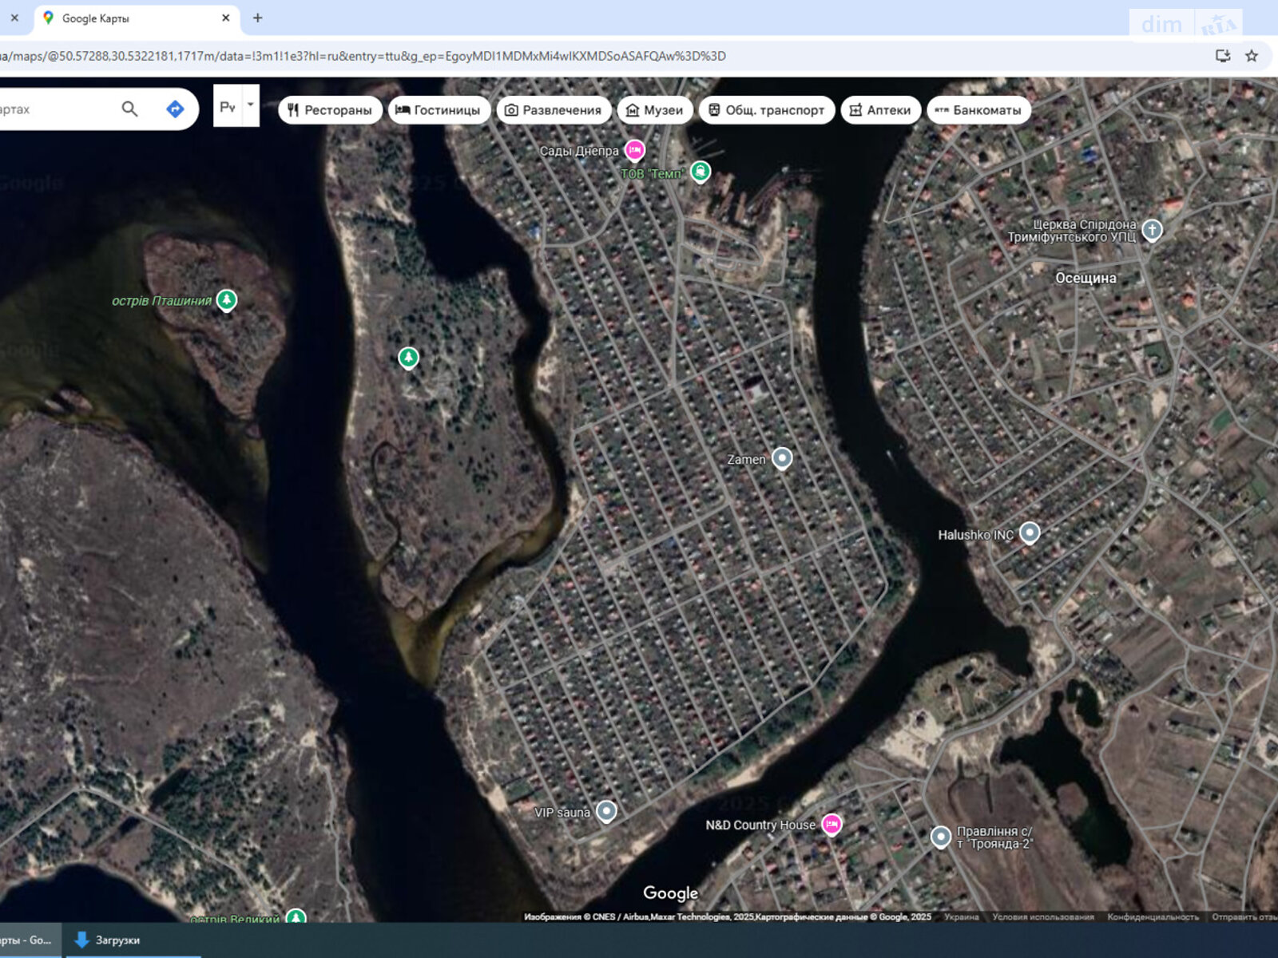This screenshot has height=958, width=1278.
Task: Open directions with the blue arrow icon
Action: pos(175,109)
